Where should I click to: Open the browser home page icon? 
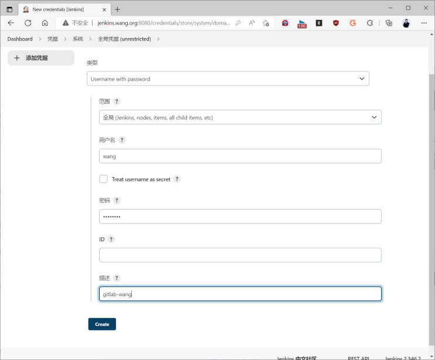pos(45,23)
